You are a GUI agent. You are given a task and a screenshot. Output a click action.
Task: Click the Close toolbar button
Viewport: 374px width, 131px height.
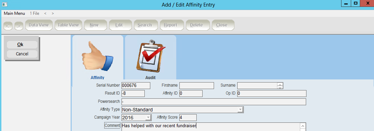223,25
